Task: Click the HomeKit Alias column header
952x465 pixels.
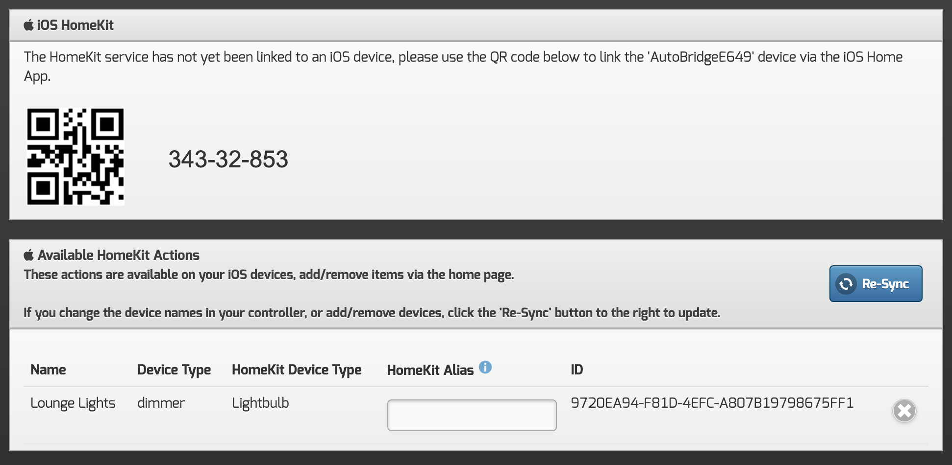Action: coord(430,371)
